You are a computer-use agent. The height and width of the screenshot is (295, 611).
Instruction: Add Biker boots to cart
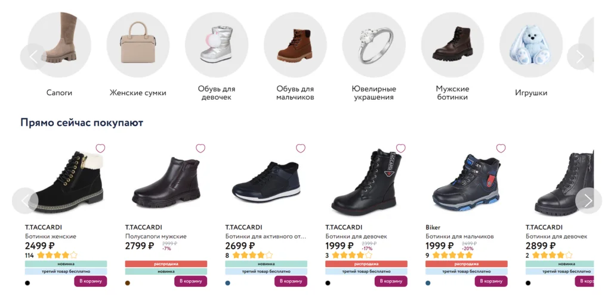pos(491,281)
